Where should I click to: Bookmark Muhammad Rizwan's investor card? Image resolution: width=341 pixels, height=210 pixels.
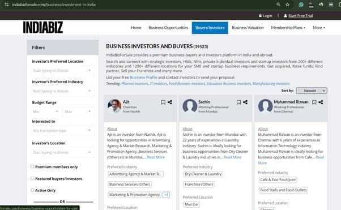(314, 102)
